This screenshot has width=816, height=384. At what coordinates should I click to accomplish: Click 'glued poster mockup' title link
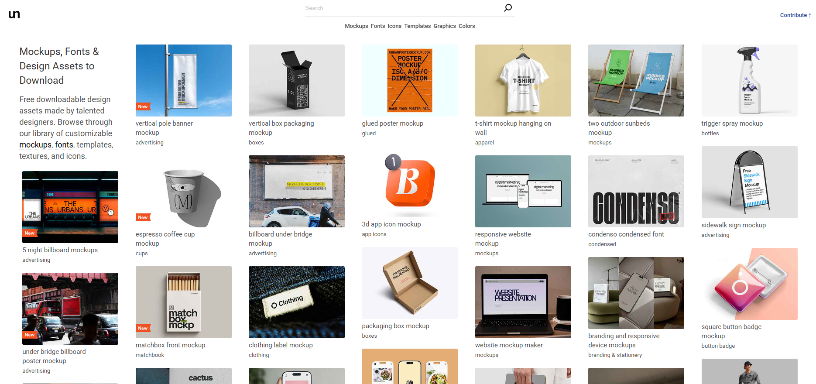(393, 123)
